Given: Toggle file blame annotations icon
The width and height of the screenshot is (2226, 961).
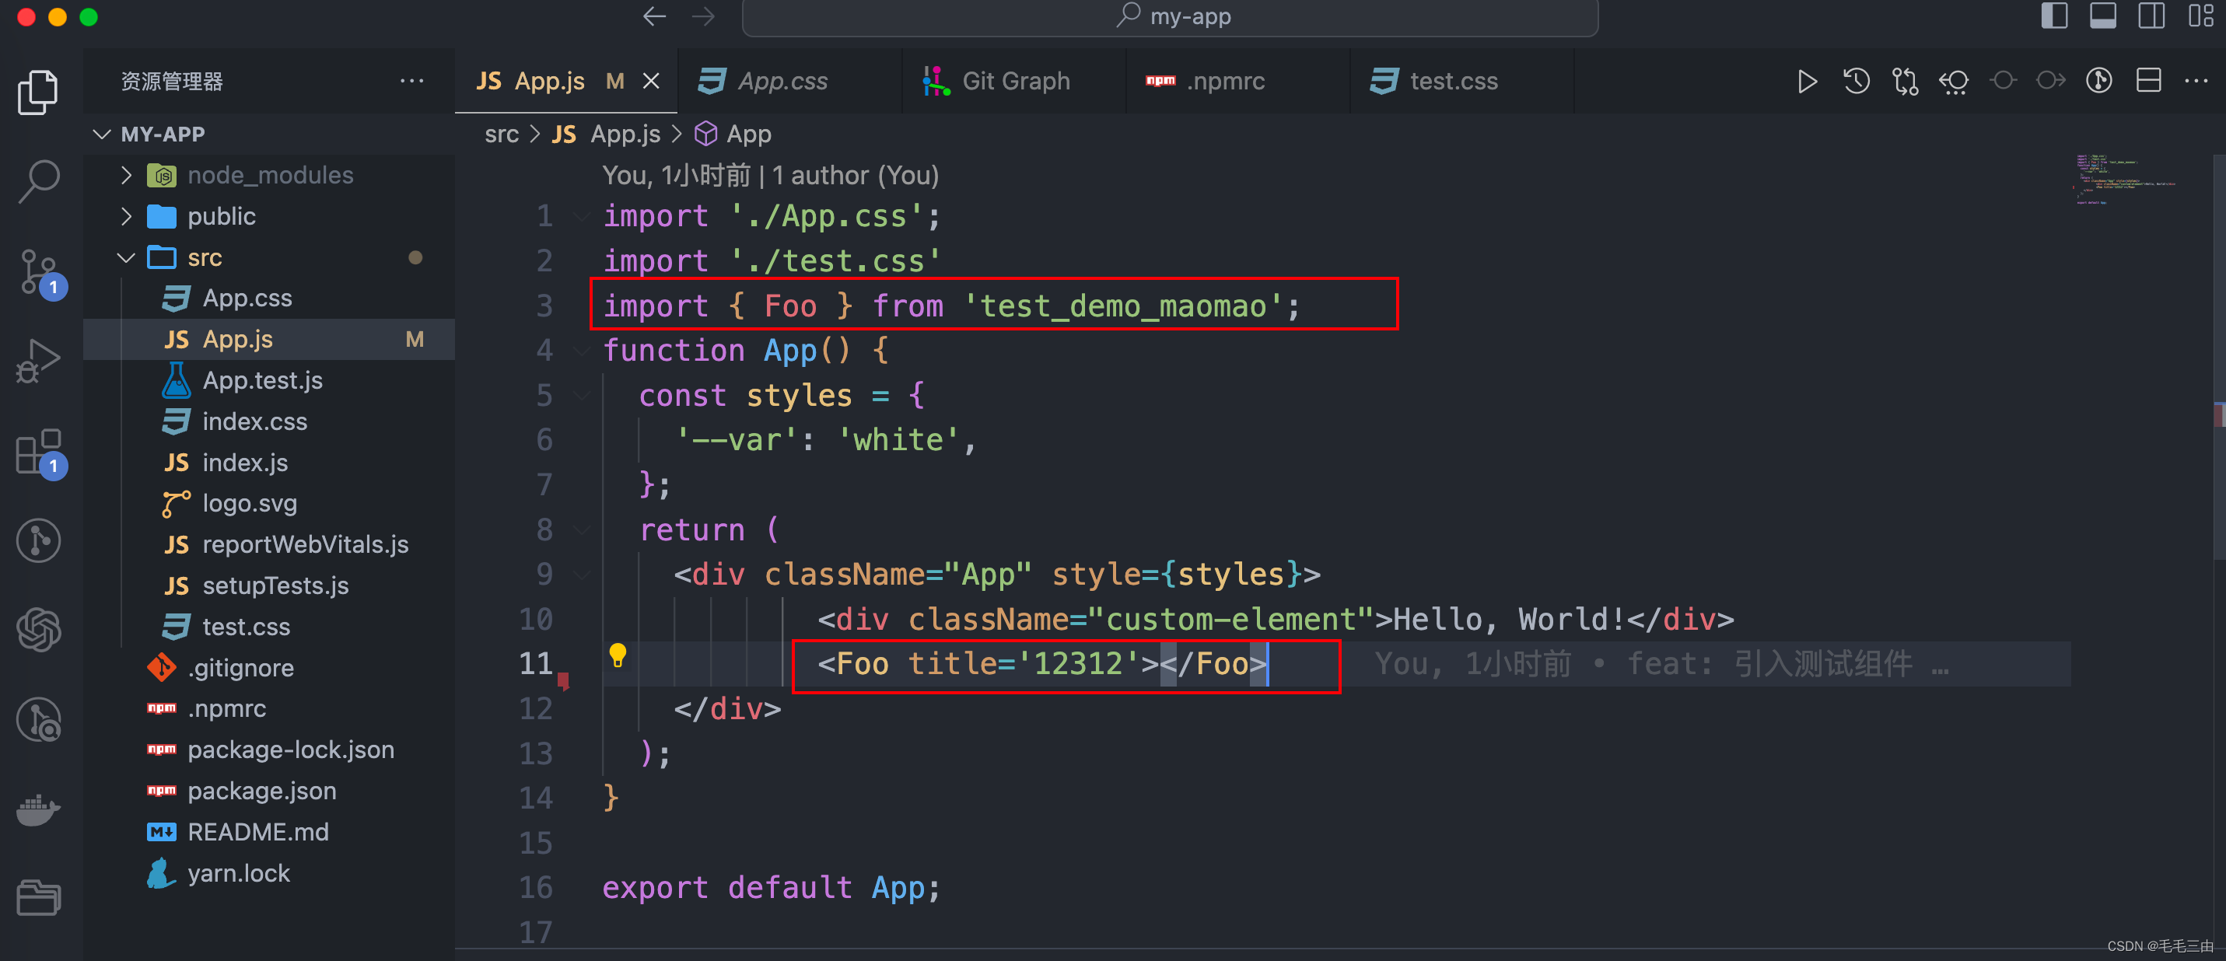Looking at the screenshot, I should [x=2099, y=81].
